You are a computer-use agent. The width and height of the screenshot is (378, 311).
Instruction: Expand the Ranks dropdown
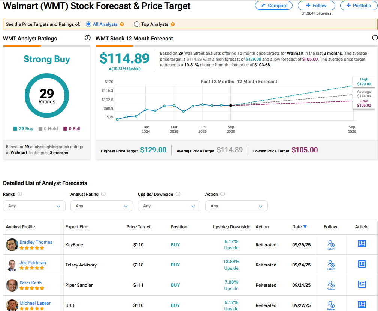tap(34, 206)
